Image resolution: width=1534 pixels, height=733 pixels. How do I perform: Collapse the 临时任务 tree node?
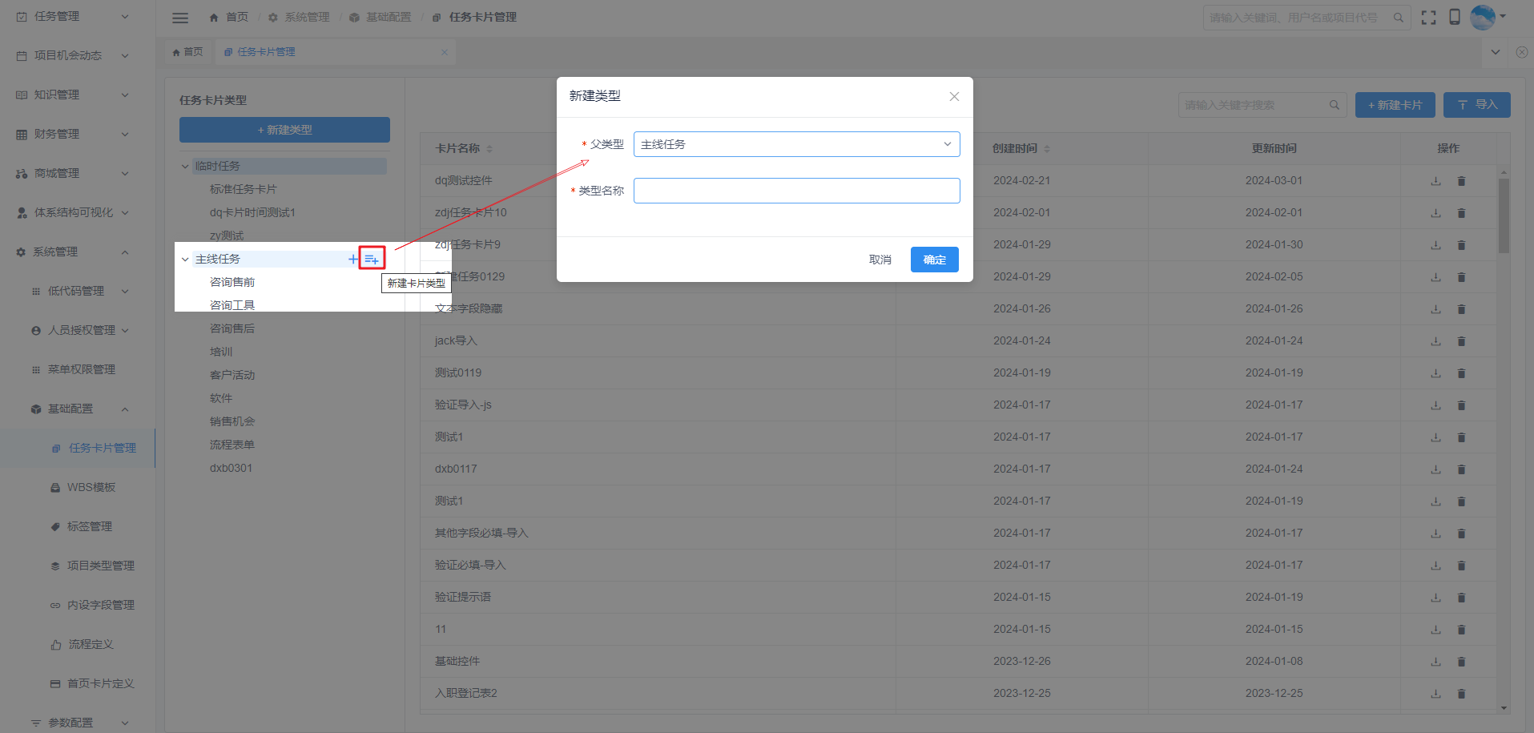pos(185,167)
